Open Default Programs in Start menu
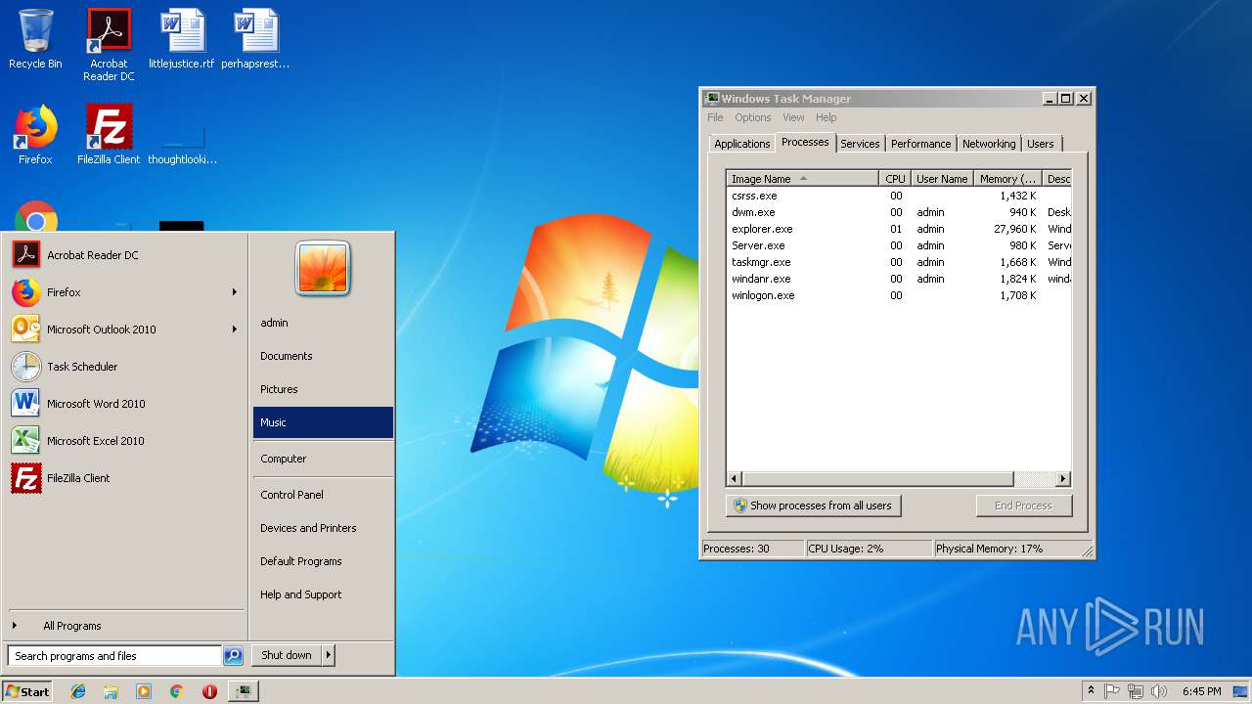The image size is (1252, 704). tap(323, 561)
